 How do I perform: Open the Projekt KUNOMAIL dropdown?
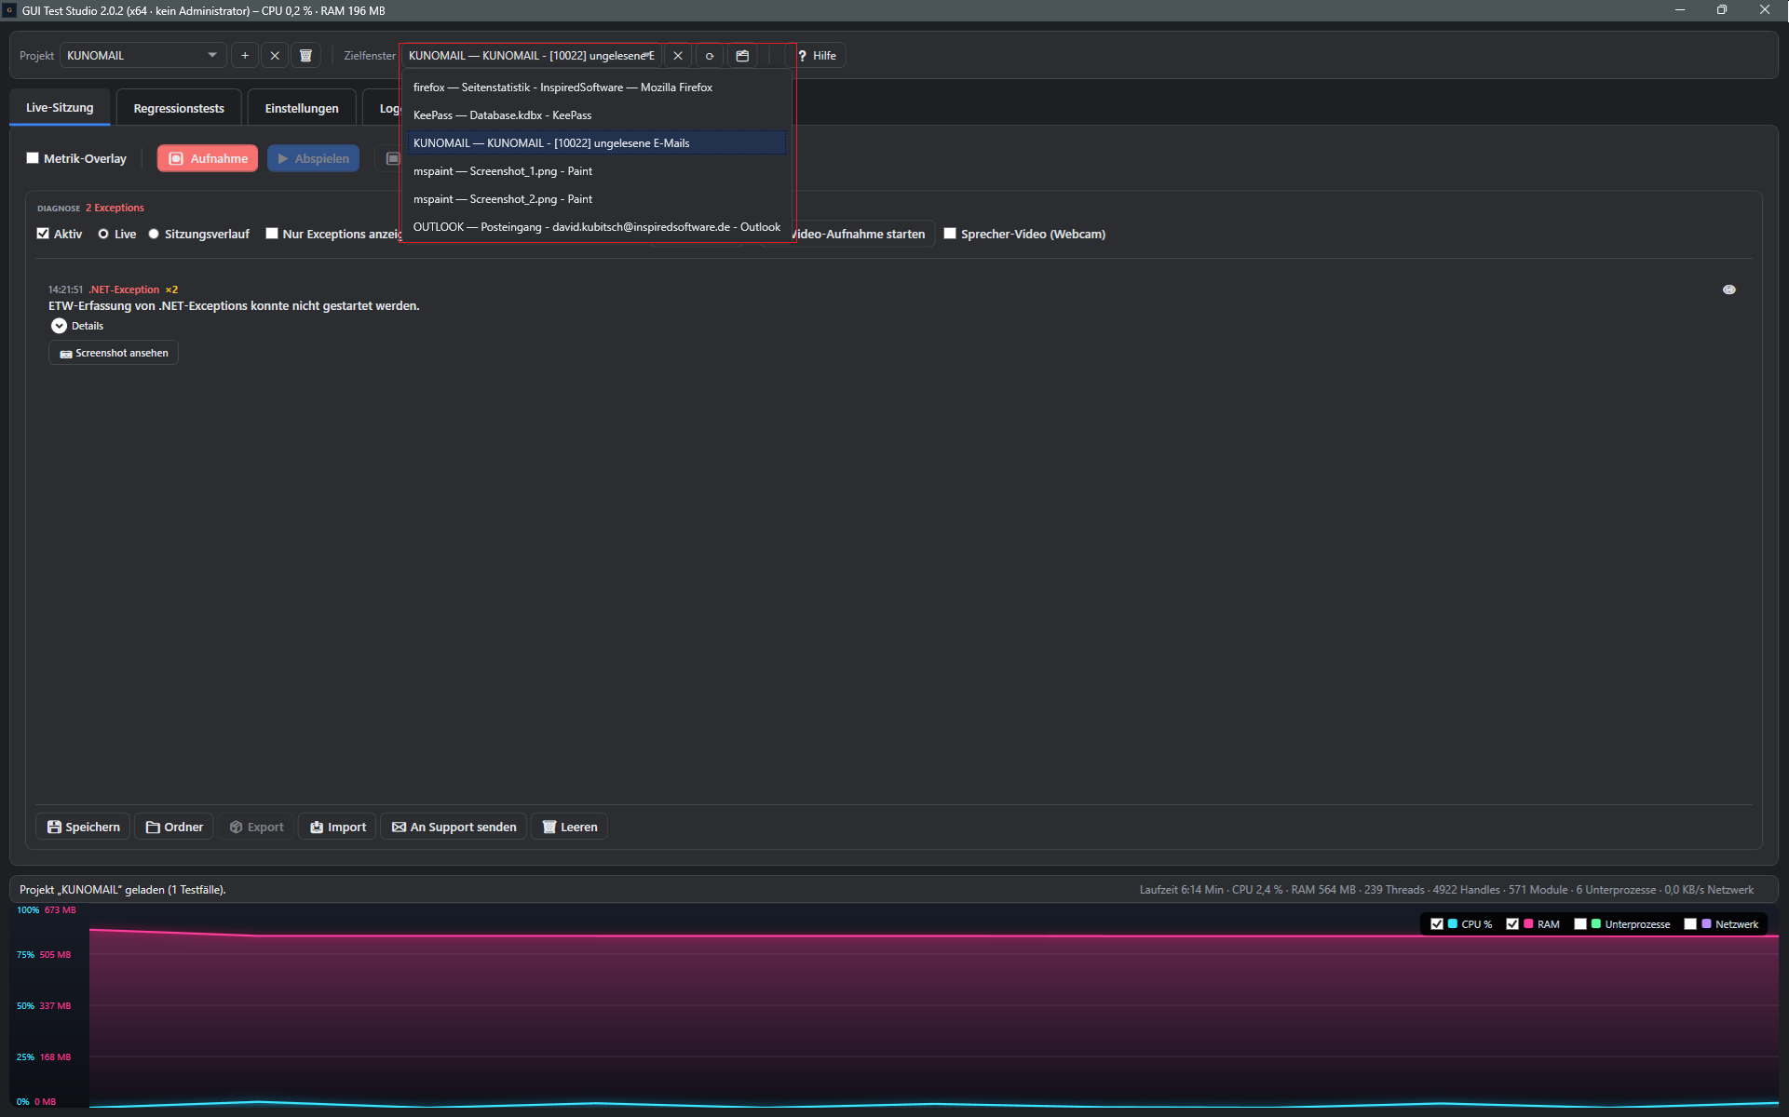(143, 56)
